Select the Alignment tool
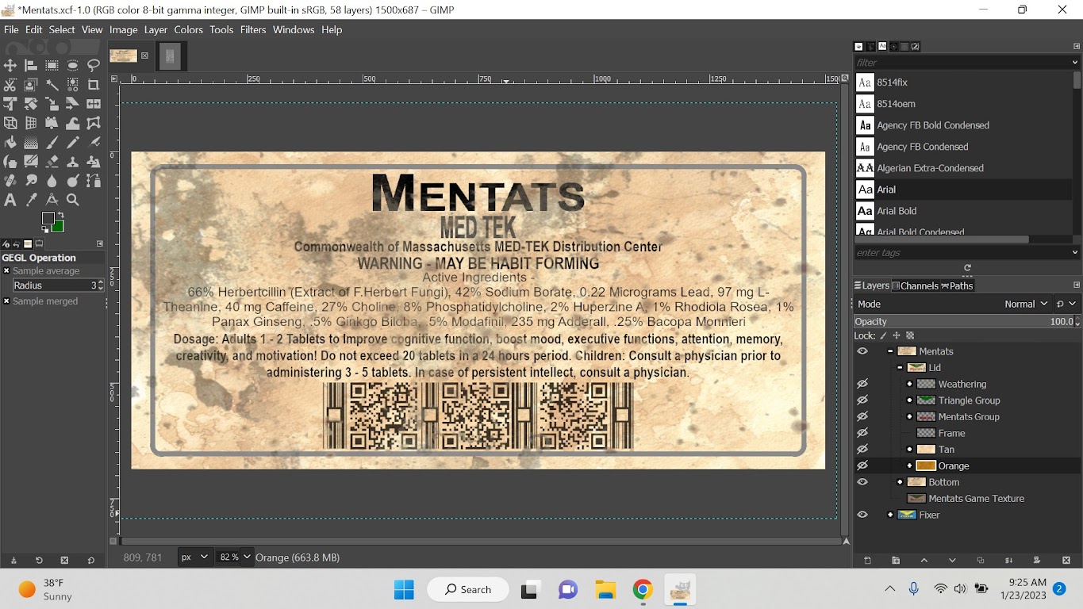This screenshot has height=609, width=1083. [x=31, y=66]
